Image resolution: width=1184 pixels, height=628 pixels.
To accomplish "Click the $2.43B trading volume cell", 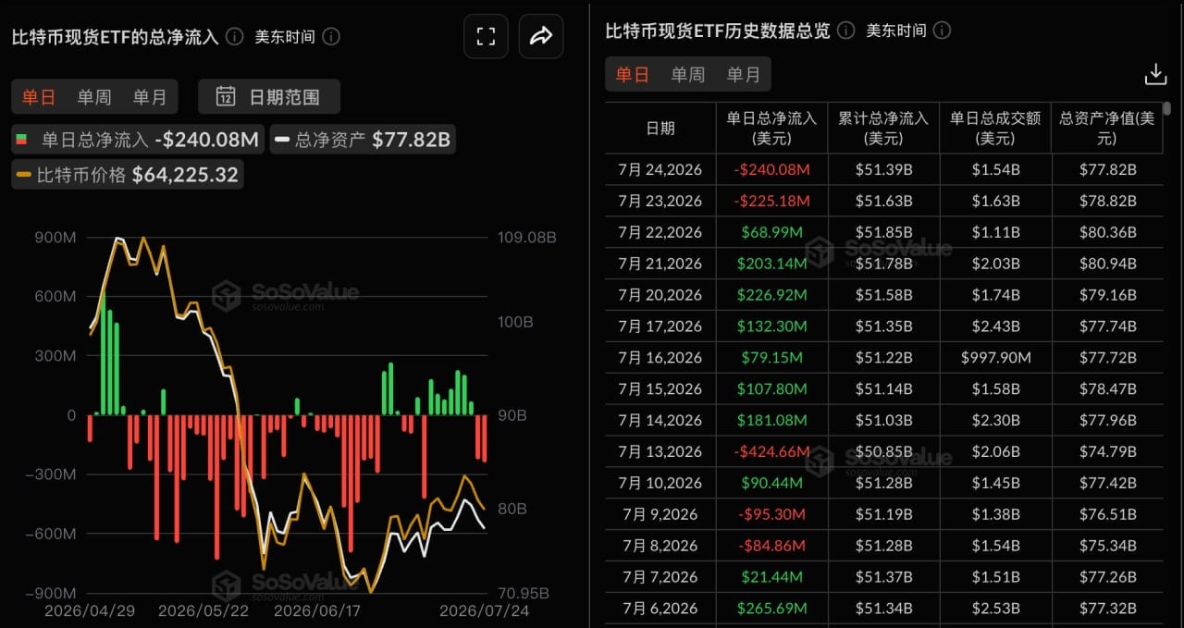I will [x=995, y=326].
